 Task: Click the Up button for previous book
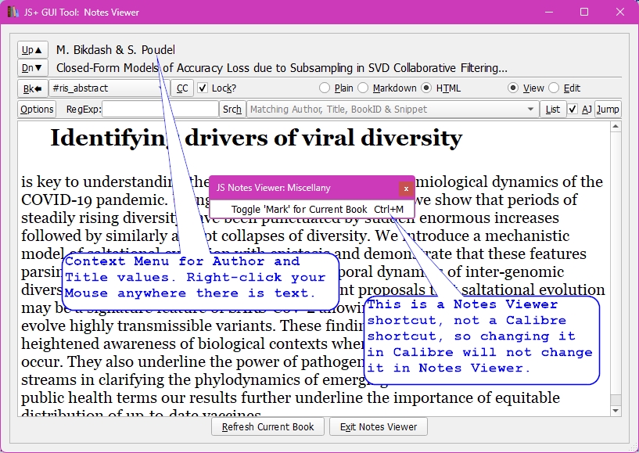[33, 50]
